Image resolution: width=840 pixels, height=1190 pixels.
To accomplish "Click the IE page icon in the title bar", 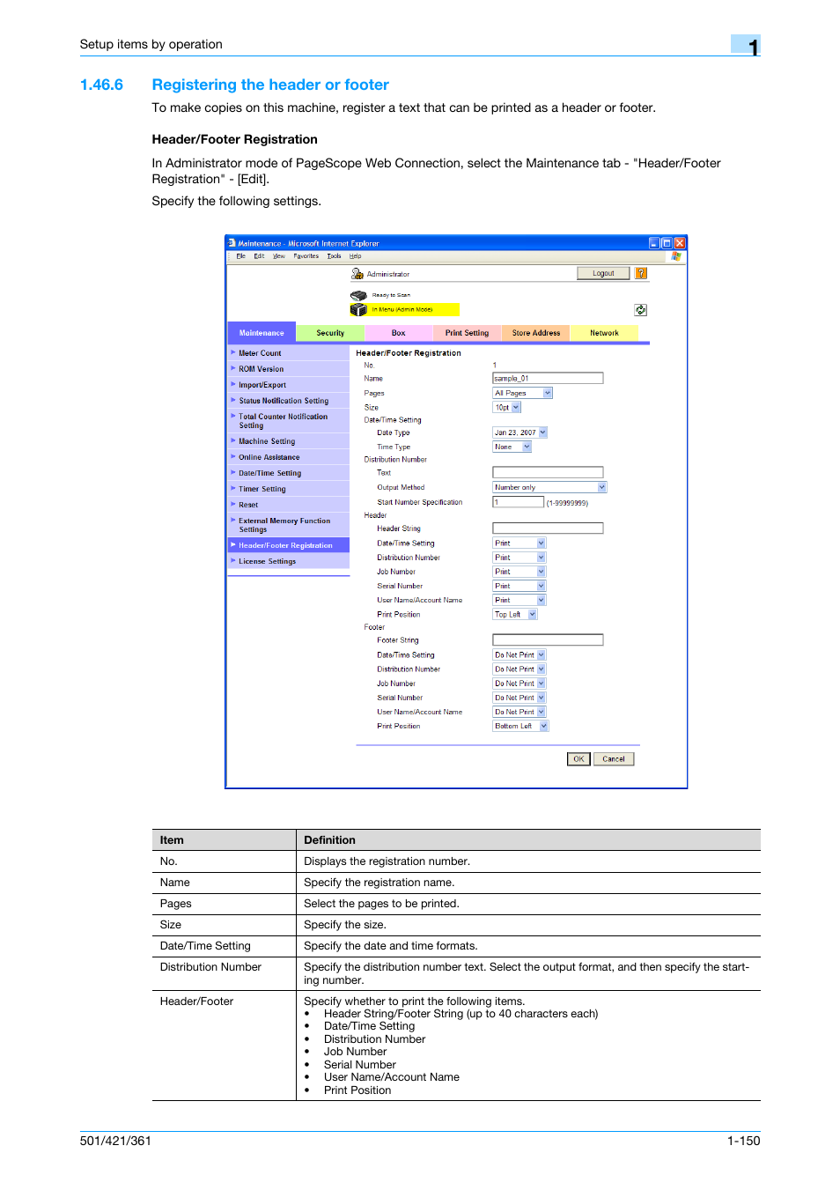I will 232,243.
